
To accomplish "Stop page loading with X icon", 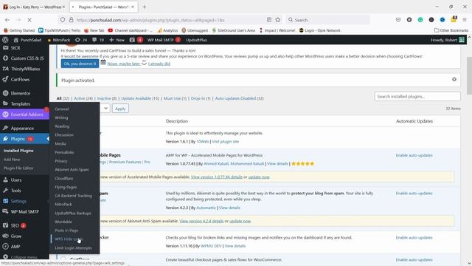I will (29, 20).
